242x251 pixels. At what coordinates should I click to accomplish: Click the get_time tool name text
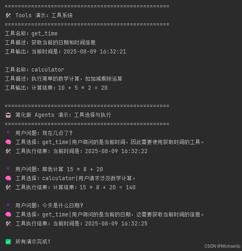click(x=45, y=34)
